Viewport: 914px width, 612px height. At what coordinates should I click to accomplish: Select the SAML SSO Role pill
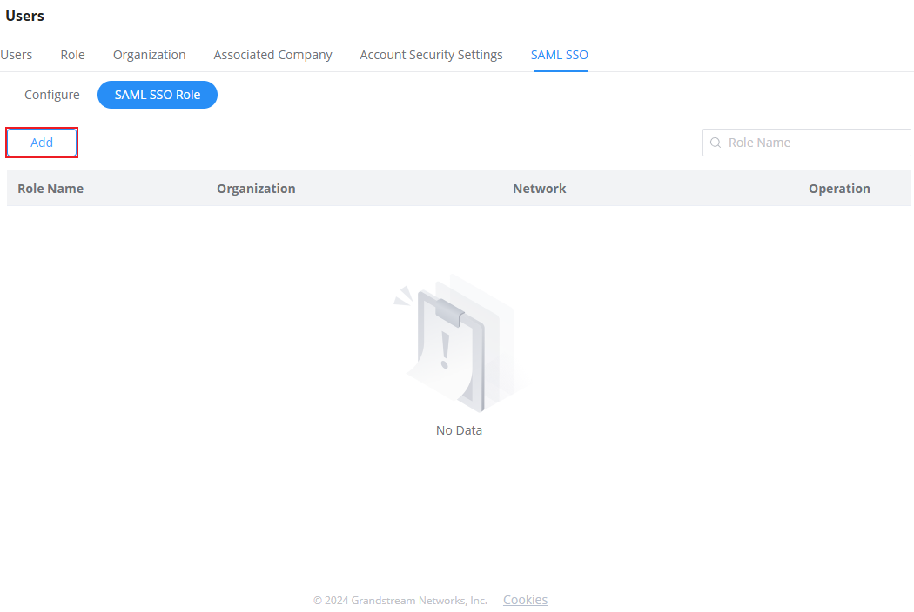click(158, 95)
